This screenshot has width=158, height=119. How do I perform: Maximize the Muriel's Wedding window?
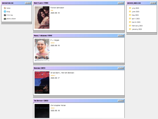tap(121, 36)
